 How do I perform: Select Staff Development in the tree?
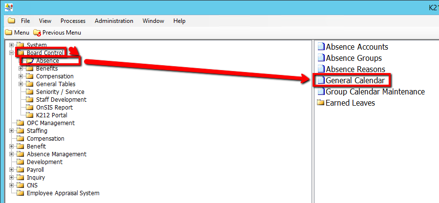[61, 100]
